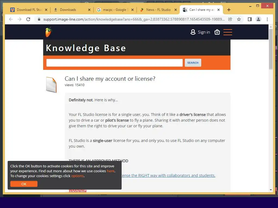Click the SEARCH button
This screenshot has width=278, height=208.
tap(193, 63)
